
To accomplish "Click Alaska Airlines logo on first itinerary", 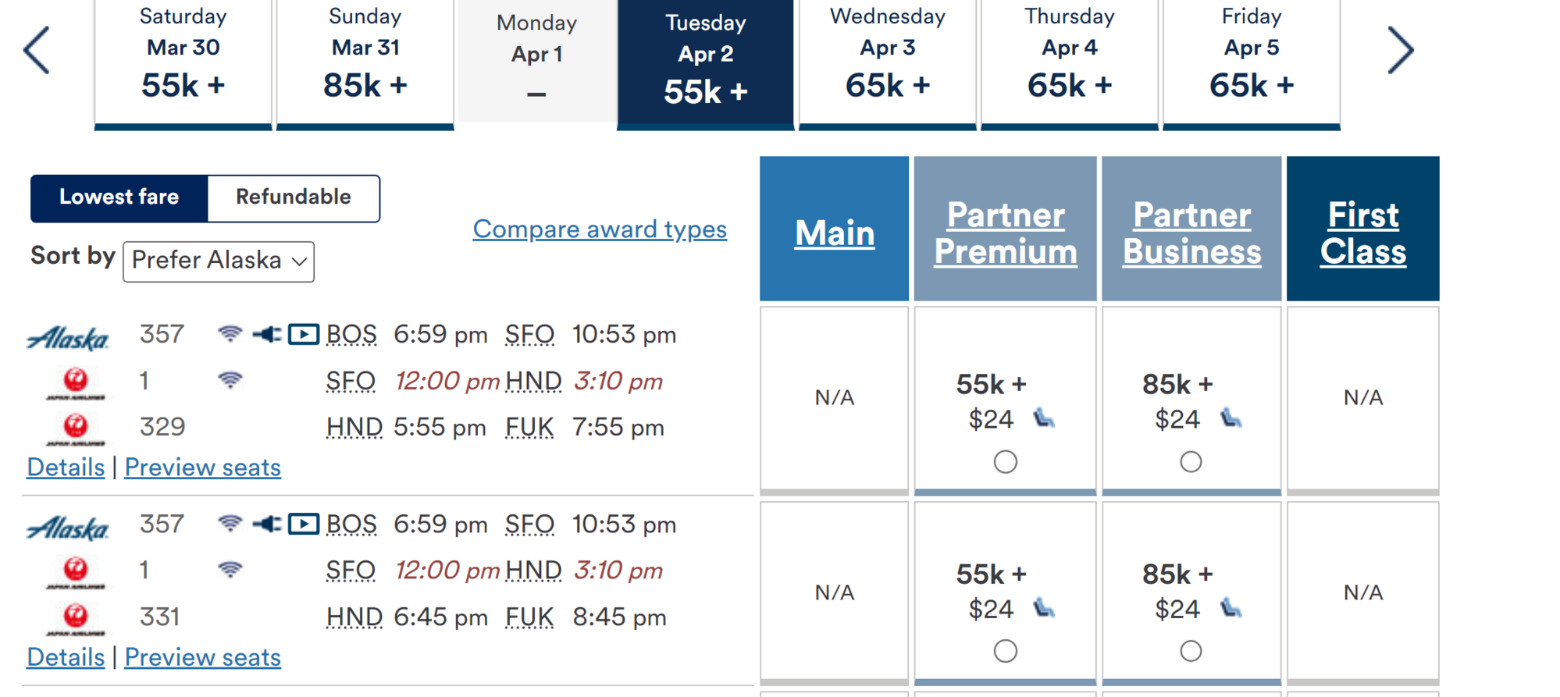I will pos(68,338).
